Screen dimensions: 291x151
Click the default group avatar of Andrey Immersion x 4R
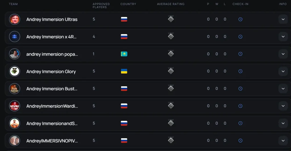pos(14,37)
